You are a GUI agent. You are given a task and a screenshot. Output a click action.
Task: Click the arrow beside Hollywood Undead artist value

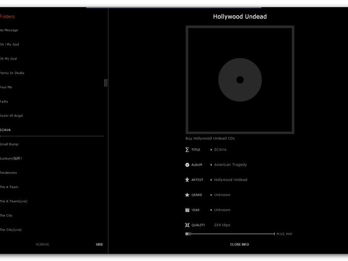(x=211, y=180)
